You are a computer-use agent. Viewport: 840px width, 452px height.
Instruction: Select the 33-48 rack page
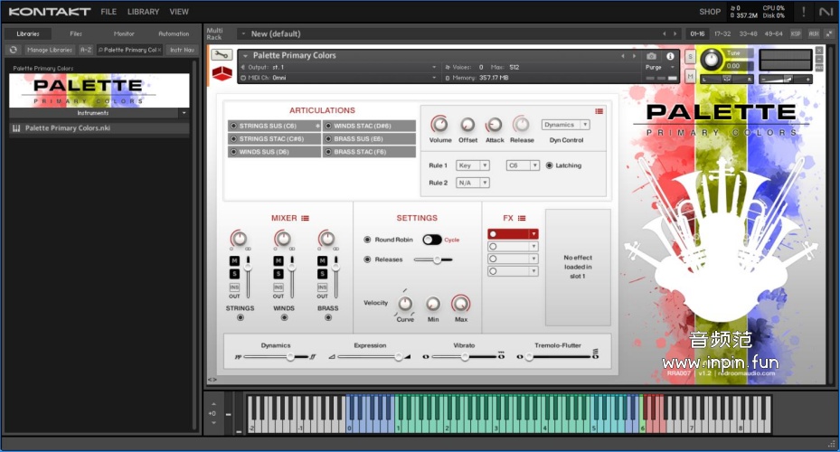[748, 33]
